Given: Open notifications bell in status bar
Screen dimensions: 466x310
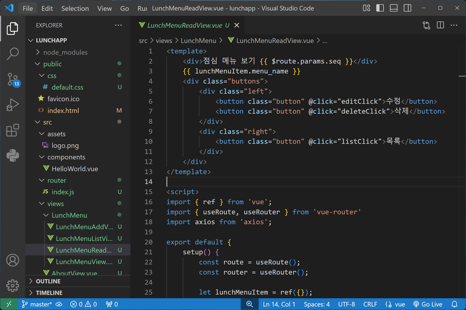Looking at the screenshot, I should tap(455, 304).
